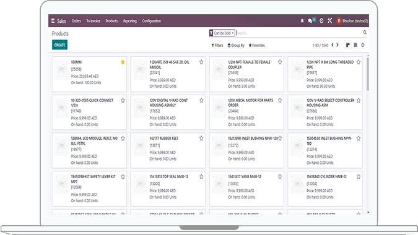The height and width of the screenshot is (235, 418).
Task: Open the Orders menu
Action: [76, 21]
